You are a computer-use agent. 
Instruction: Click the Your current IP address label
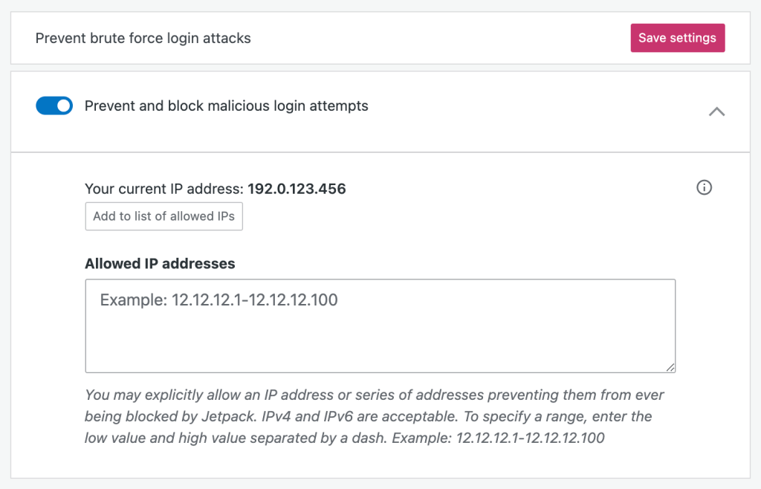(x=164, y=189)
